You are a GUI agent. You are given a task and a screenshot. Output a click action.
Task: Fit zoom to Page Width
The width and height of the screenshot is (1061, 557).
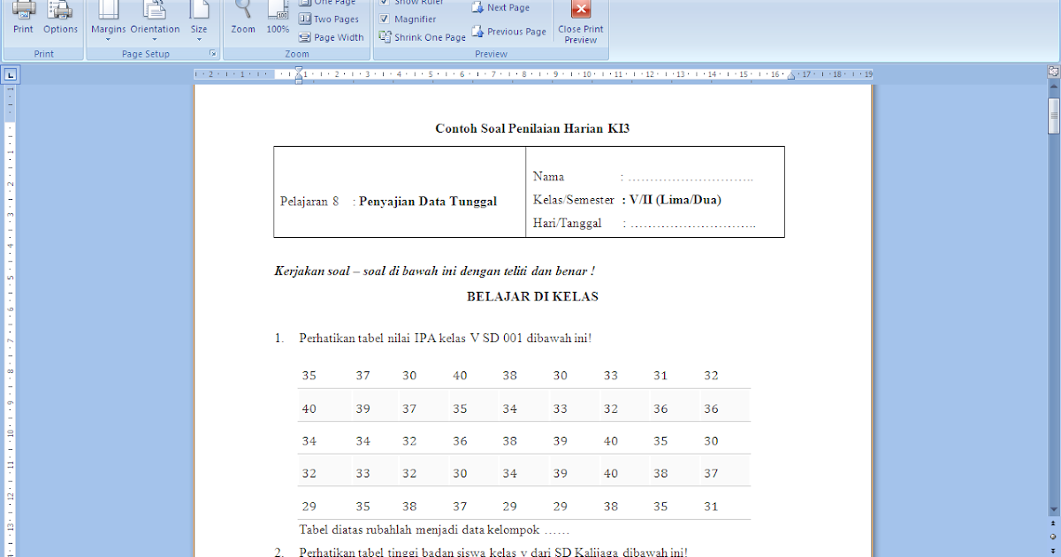click(x=332, y=38)
